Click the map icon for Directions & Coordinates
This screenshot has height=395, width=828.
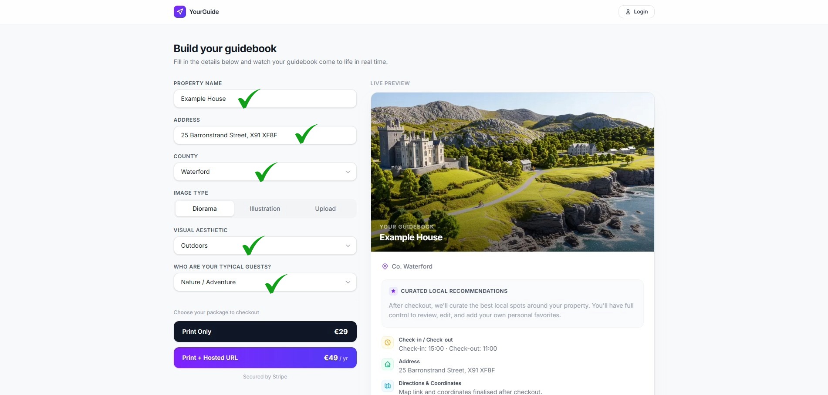388,386
